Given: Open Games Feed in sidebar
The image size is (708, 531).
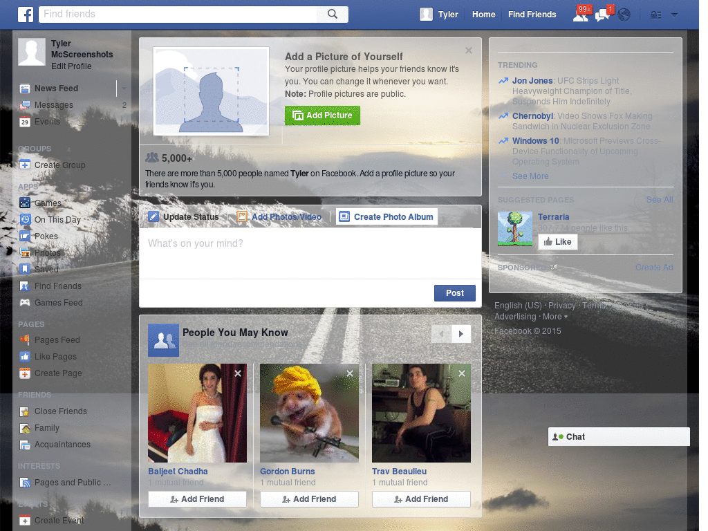Looking at the screenshot, I should tap(58, 303).
